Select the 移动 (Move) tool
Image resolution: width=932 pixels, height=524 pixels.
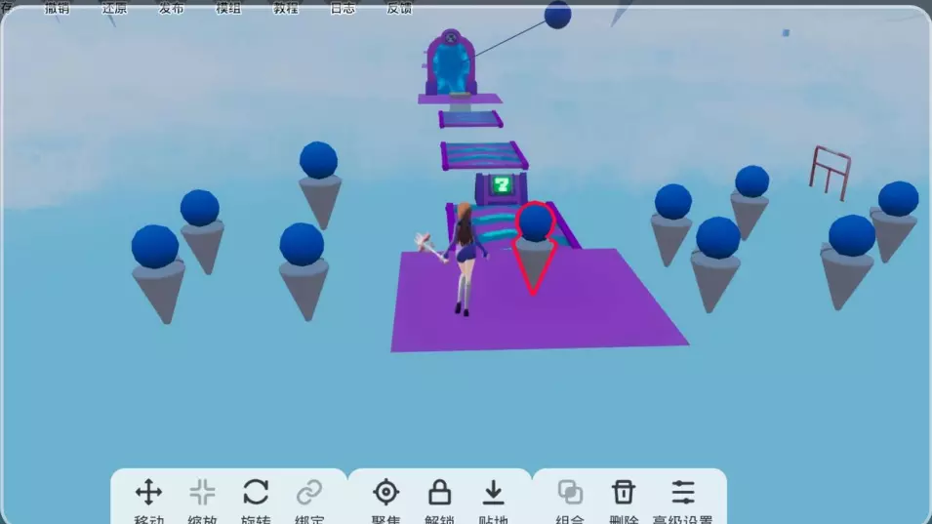[x=148, y=493]
